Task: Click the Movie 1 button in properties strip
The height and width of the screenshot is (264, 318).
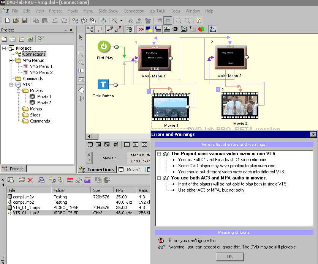Action: pos(110,158)
